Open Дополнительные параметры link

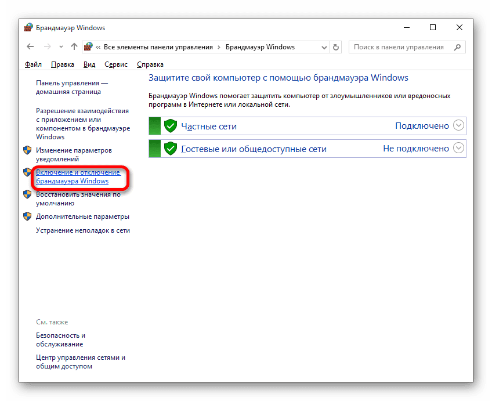coord(82,216)
